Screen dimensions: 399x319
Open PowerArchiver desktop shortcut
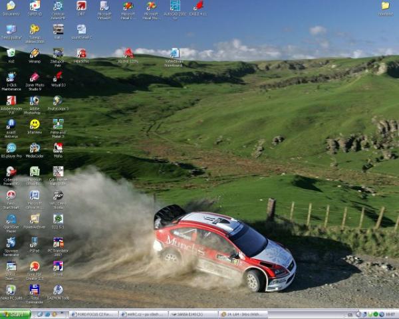tap(35, 219)
